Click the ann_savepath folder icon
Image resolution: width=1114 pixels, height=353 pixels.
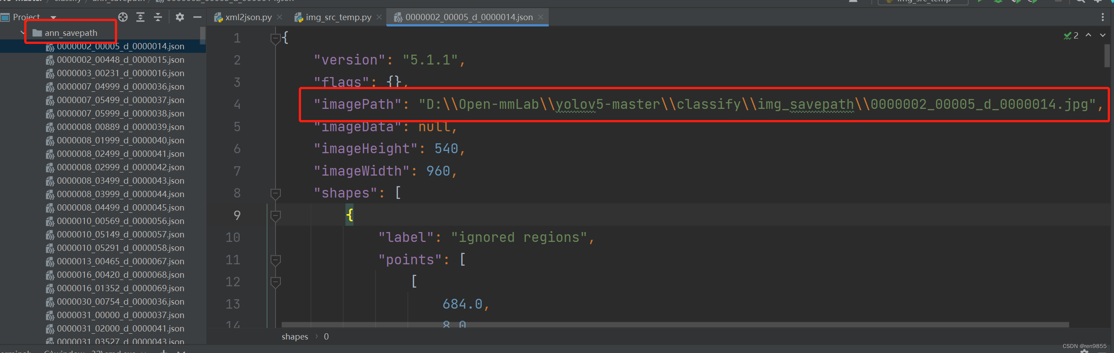click(x=37, y=33)
